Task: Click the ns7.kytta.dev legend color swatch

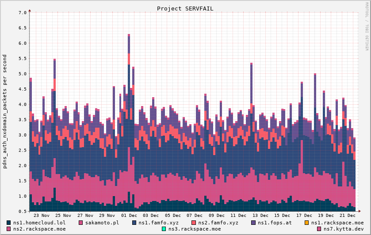Action: pyautogui.click(x=319, y=229)
